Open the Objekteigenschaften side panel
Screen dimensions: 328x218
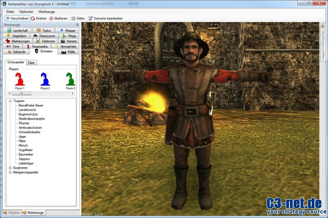tap(323, 43)
